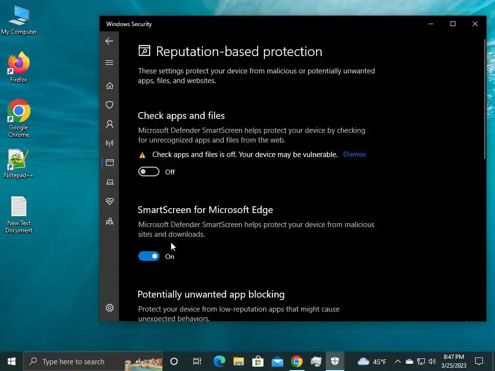This screenshot has width=495, height=371.
Task: Click the Potentially unwanted app blocking heading
Action: [x=211, y=294]
